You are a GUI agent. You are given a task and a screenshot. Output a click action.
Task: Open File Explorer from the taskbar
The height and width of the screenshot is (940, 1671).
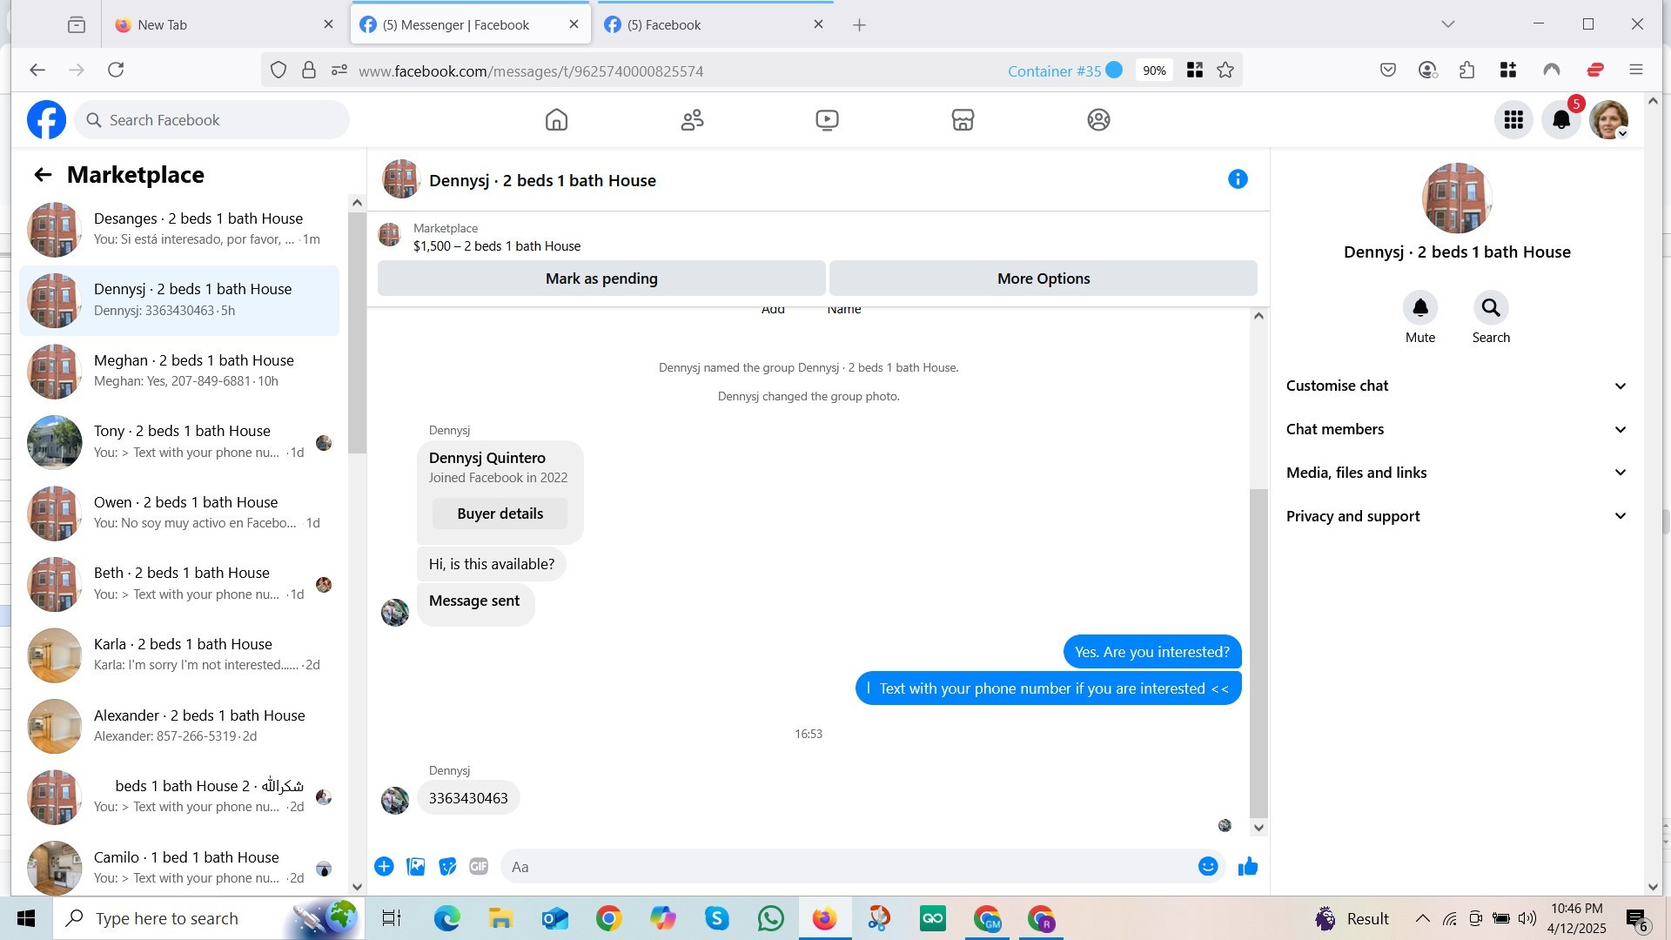(500, 918)
